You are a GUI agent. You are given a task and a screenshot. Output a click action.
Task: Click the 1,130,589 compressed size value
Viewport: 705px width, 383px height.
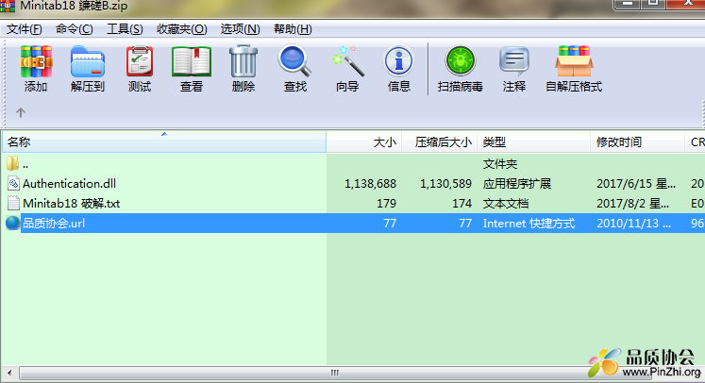445,183
